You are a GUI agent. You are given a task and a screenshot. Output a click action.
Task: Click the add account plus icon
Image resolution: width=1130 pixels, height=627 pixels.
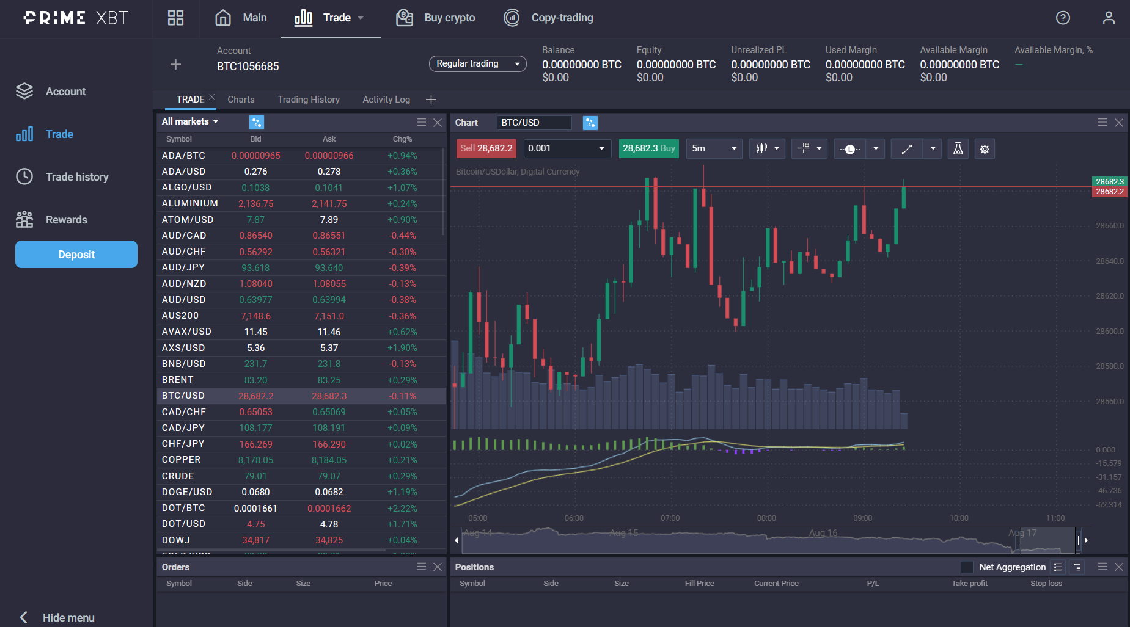(x=175, y=64)
